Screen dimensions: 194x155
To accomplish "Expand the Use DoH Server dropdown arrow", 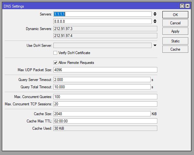I will pos(155,46).
